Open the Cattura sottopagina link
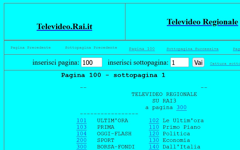This screenshot has height=150, width=240. tap(225, 64)
